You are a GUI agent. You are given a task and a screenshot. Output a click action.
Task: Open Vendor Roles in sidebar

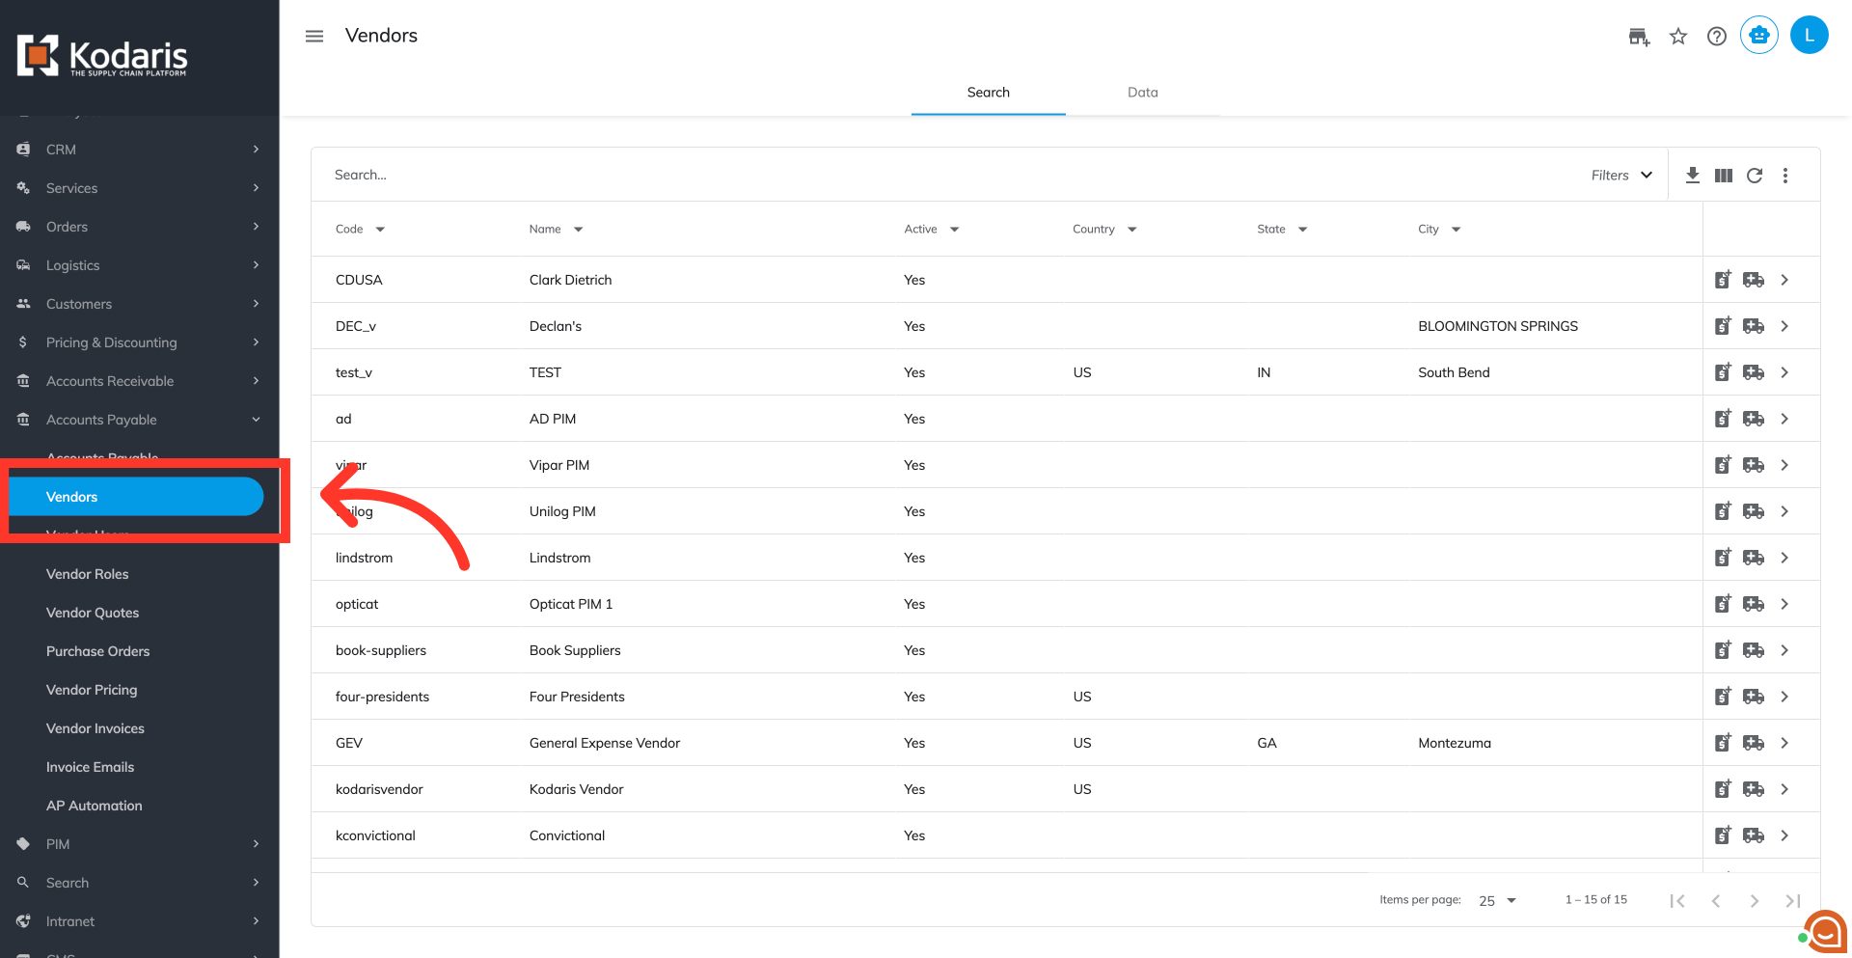87,574
